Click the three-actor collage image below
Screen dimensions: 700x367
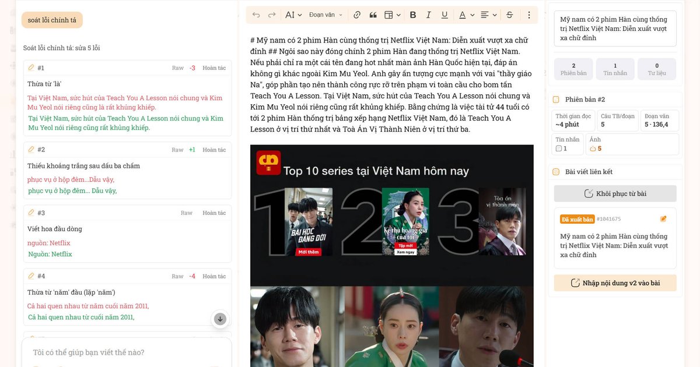[x=392, y=326]
